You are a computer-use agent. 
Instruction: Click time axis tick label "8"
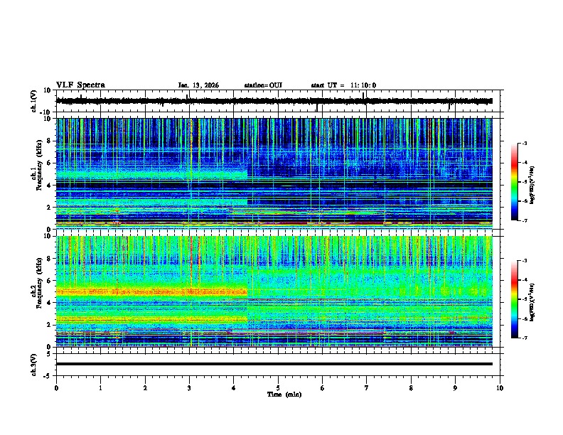[x=411, y=388]
